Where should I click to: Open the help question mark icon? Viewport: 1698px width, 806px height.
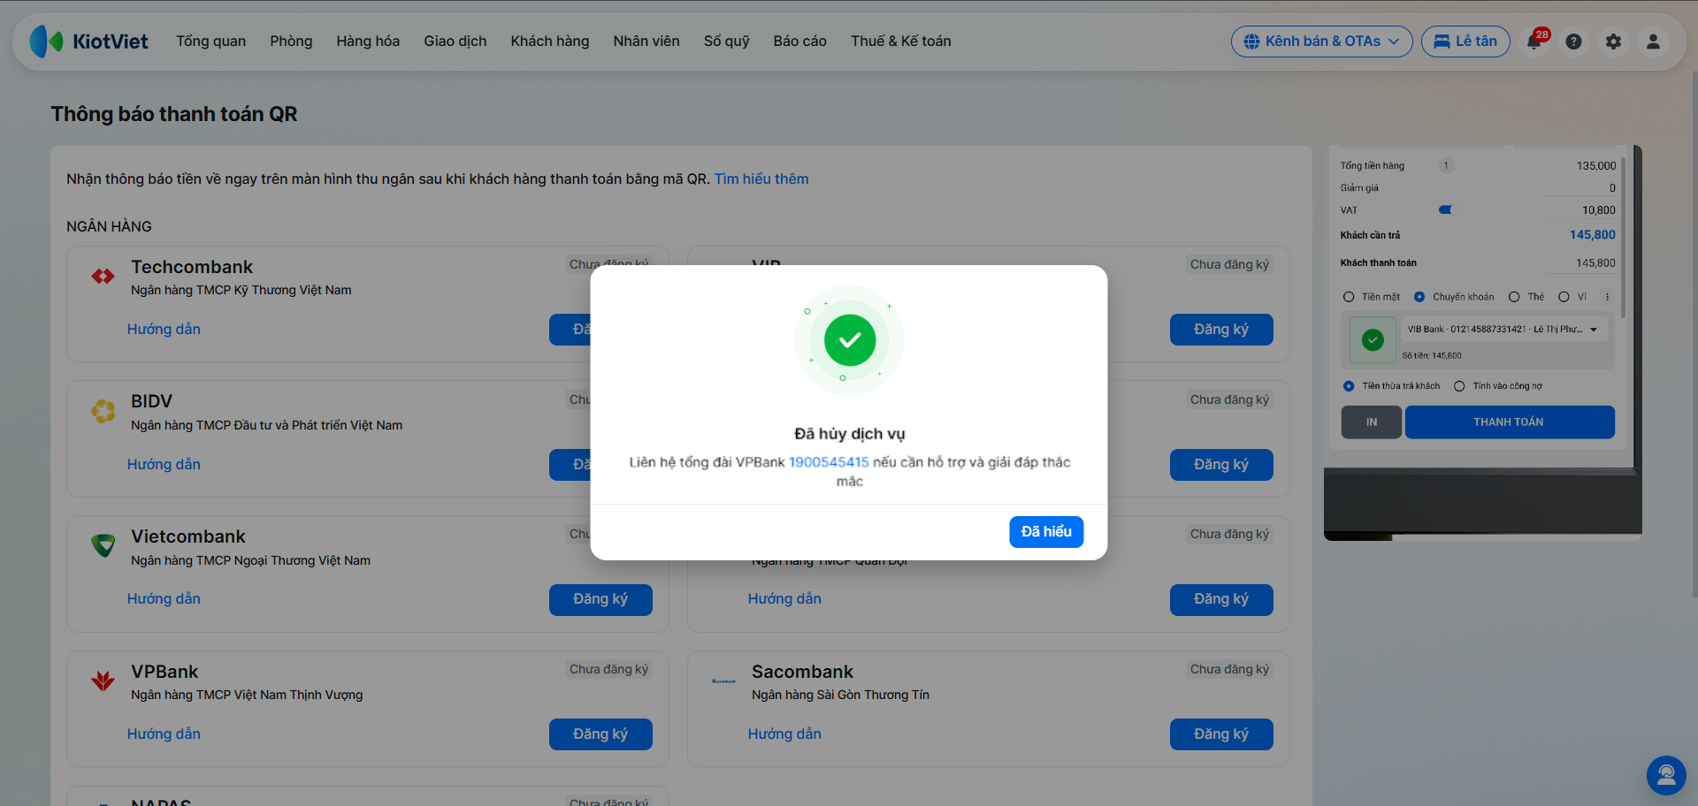coord(1573,42)
